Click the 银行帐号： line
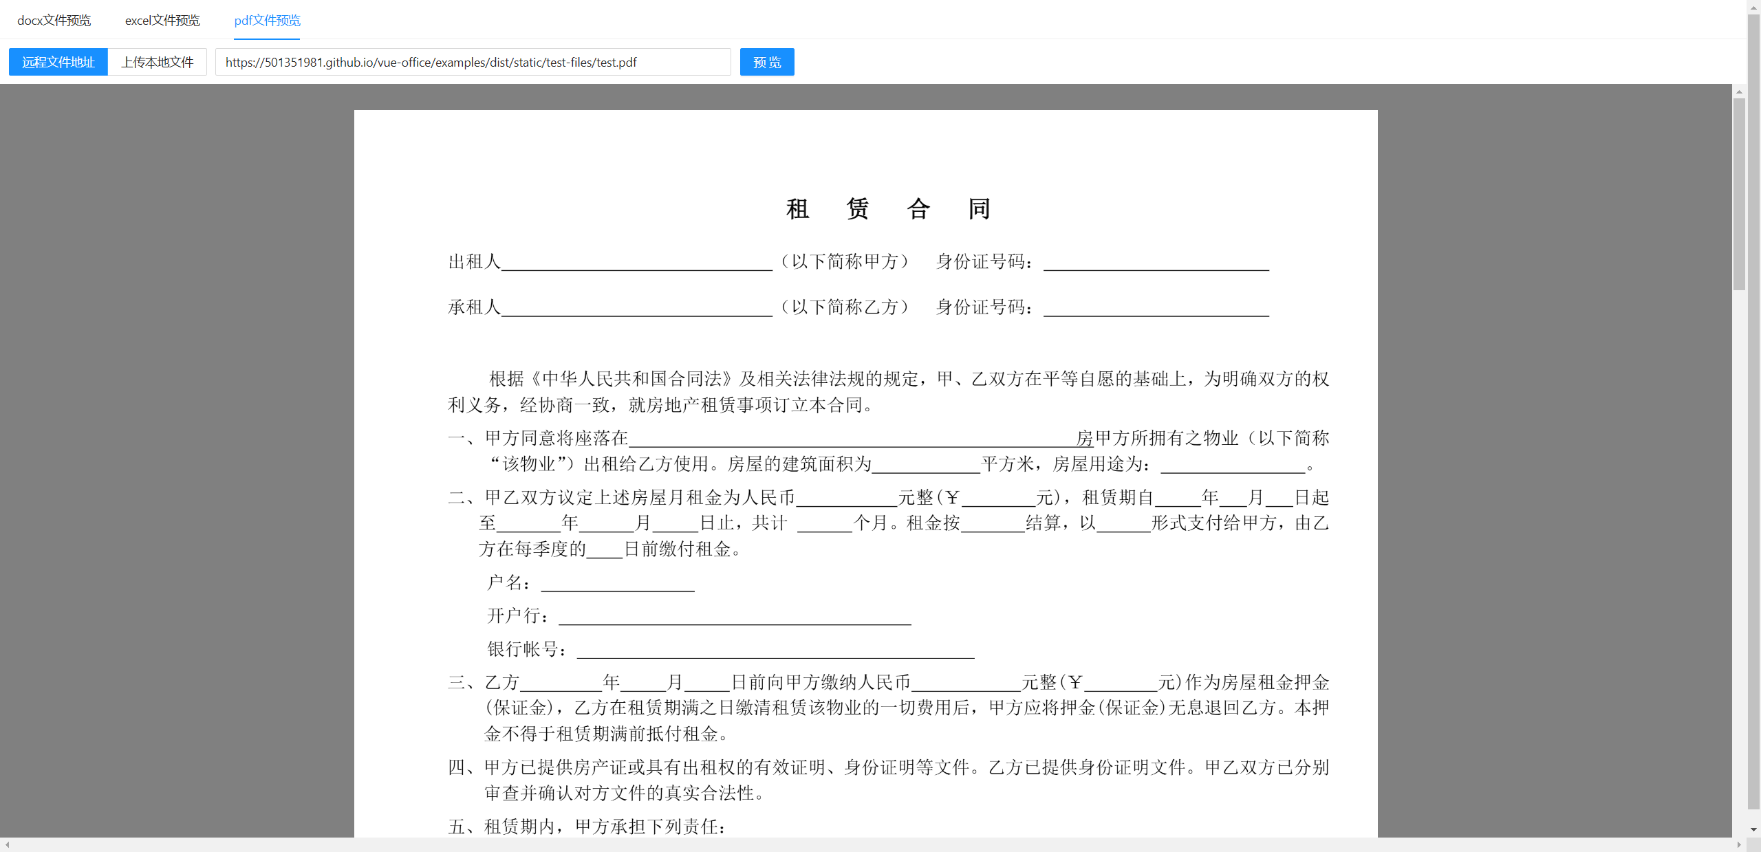Viewport: 1761px width, 852px height. (731, 648)
